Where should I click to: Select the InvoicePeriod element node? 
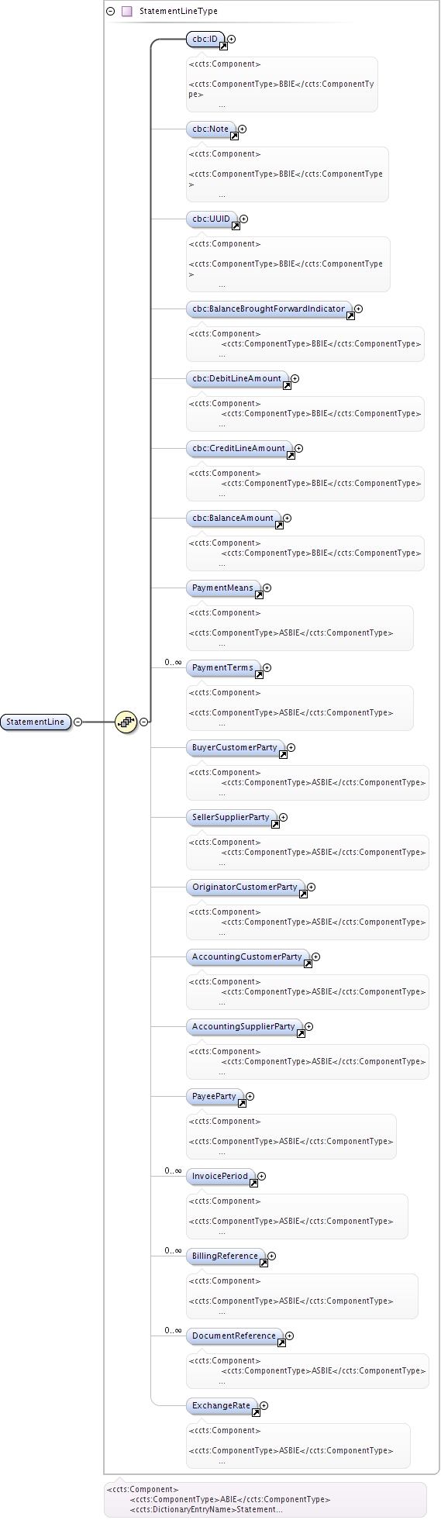pos(221,1177)
